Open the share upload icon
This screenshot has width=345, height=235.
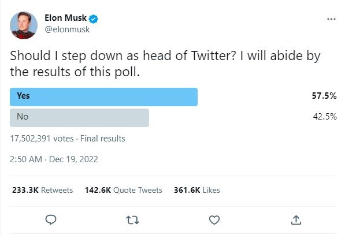point(296,220)
